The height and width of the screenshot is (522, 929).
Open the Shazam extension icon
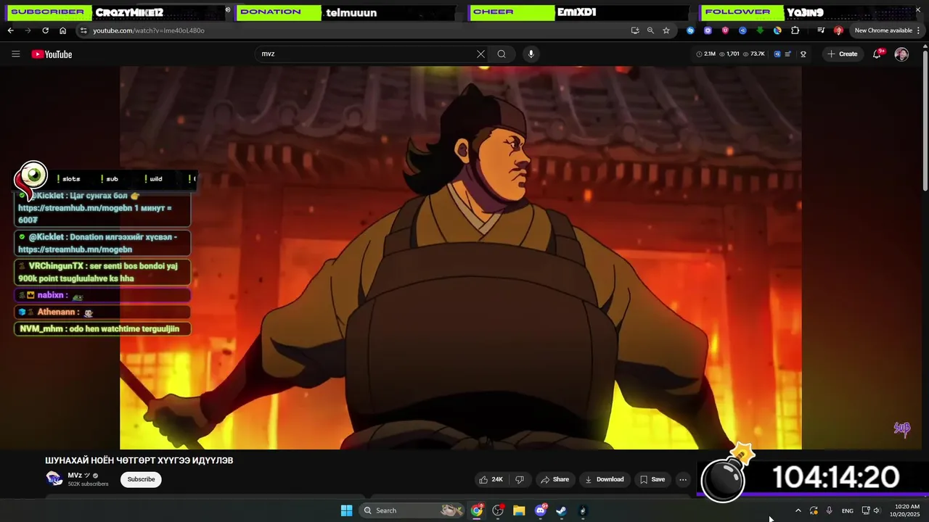(x=690, y=30)
